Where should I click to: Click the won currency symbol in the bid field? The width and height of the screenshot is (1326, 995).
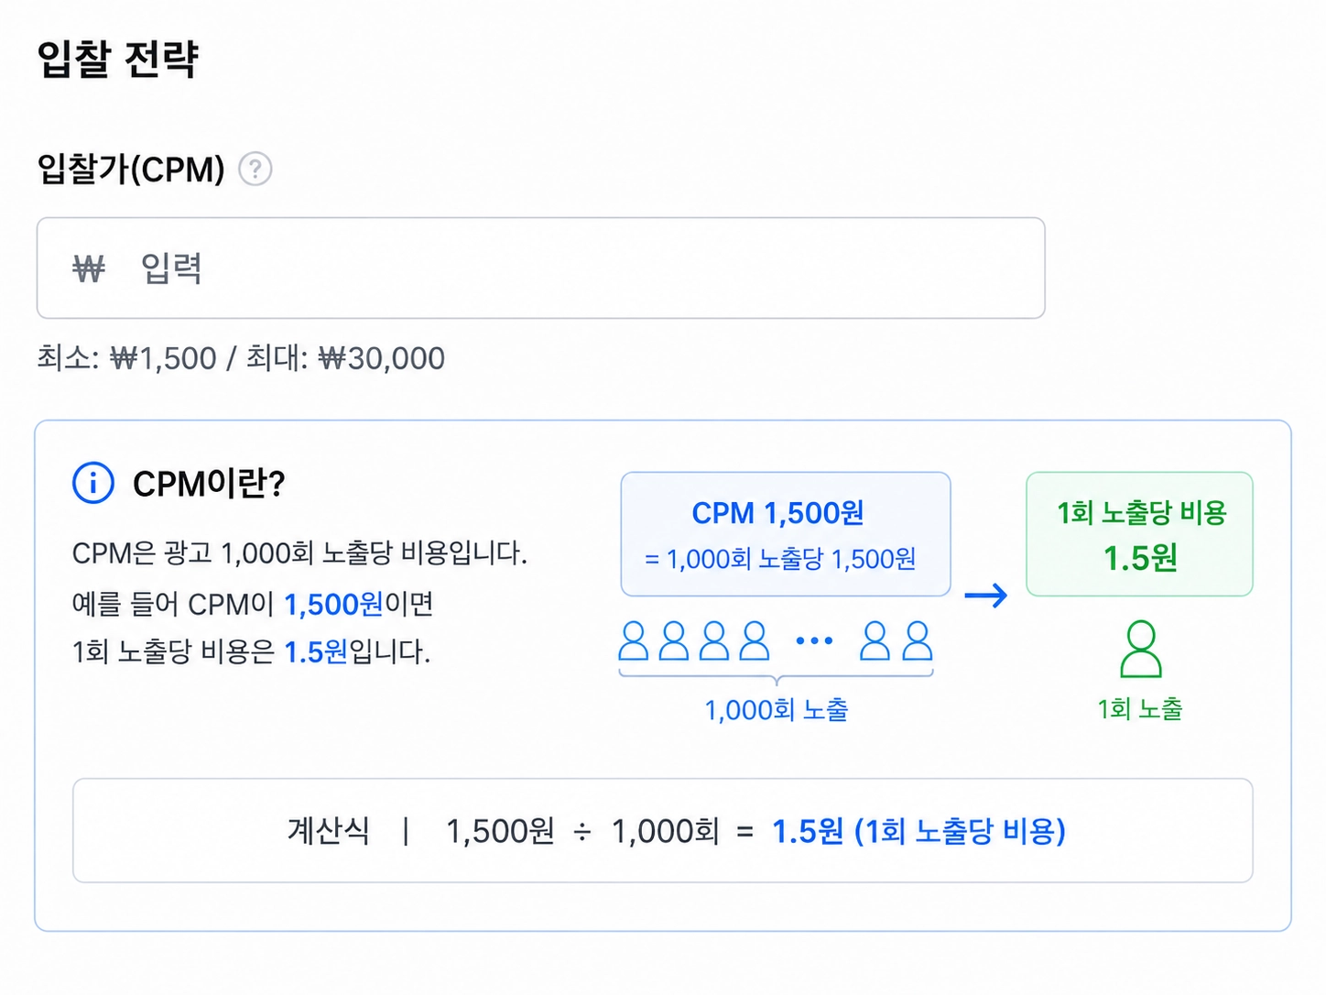89,268
